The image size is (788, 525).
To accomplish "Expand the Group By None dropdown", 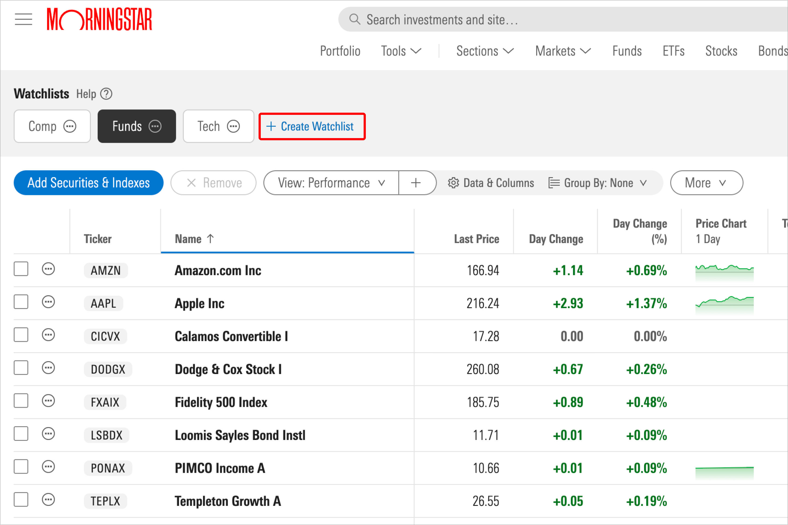I will pyautogui.click(x=598, y=182).
